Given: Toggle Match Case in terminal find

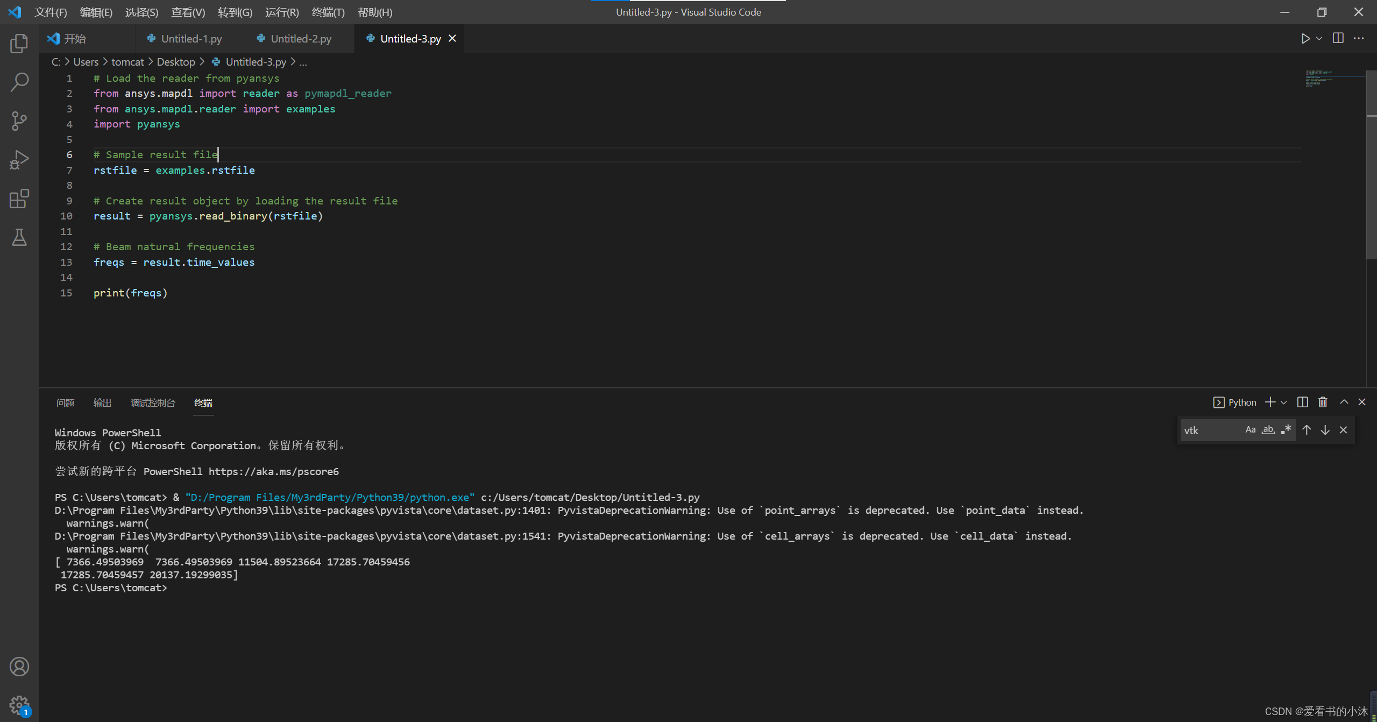Looking at the screenshot, I should 1251,430.
